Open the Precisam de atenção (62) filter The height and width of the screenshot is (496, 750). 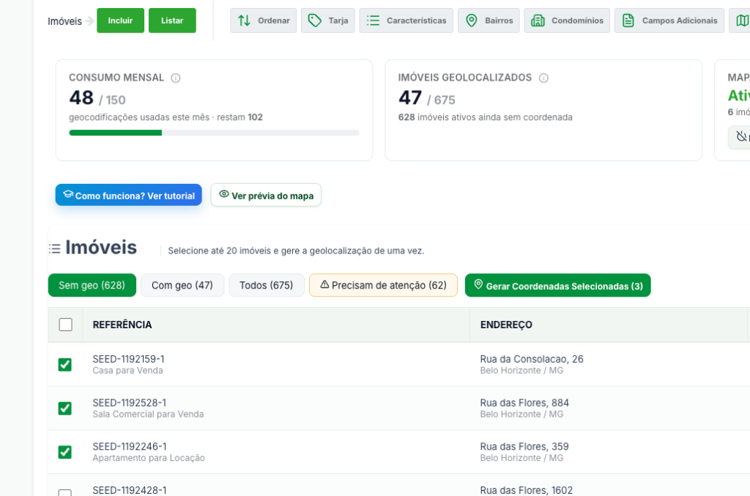pos(383,285)
